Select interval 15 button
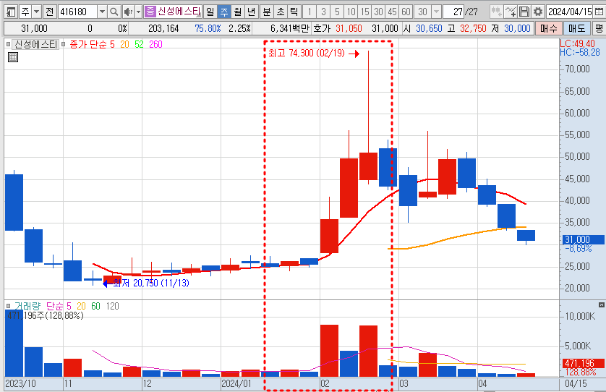 coord(365,12)
